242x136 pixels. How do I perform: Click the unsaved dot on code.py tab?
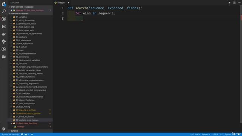point(68,3)
